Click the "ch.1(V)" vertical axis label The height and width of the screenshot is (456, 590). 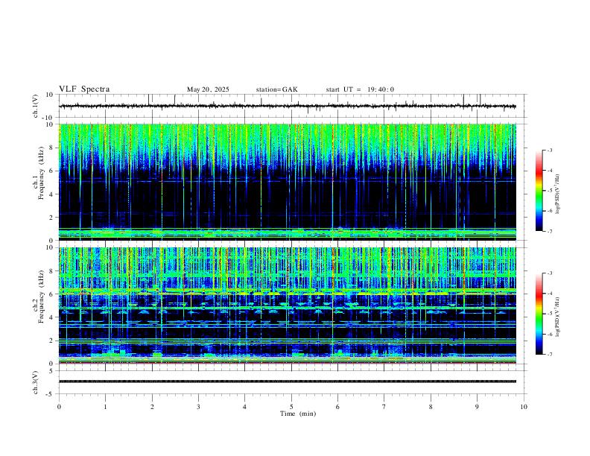coord(36,106)
